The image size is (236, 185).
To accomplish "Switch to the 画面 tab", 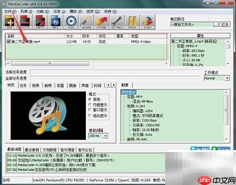I will [x=73, y=85].
